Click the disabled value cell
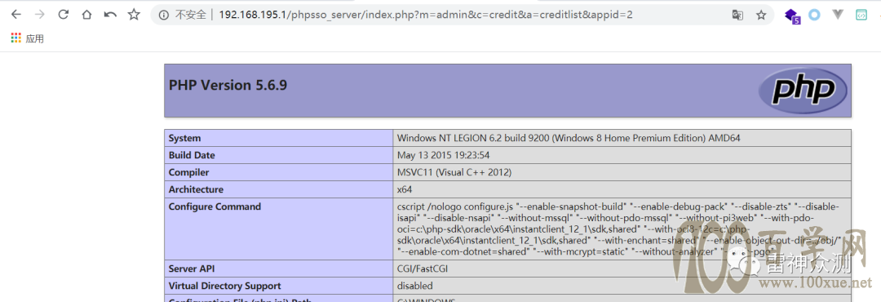 (414, 286)
